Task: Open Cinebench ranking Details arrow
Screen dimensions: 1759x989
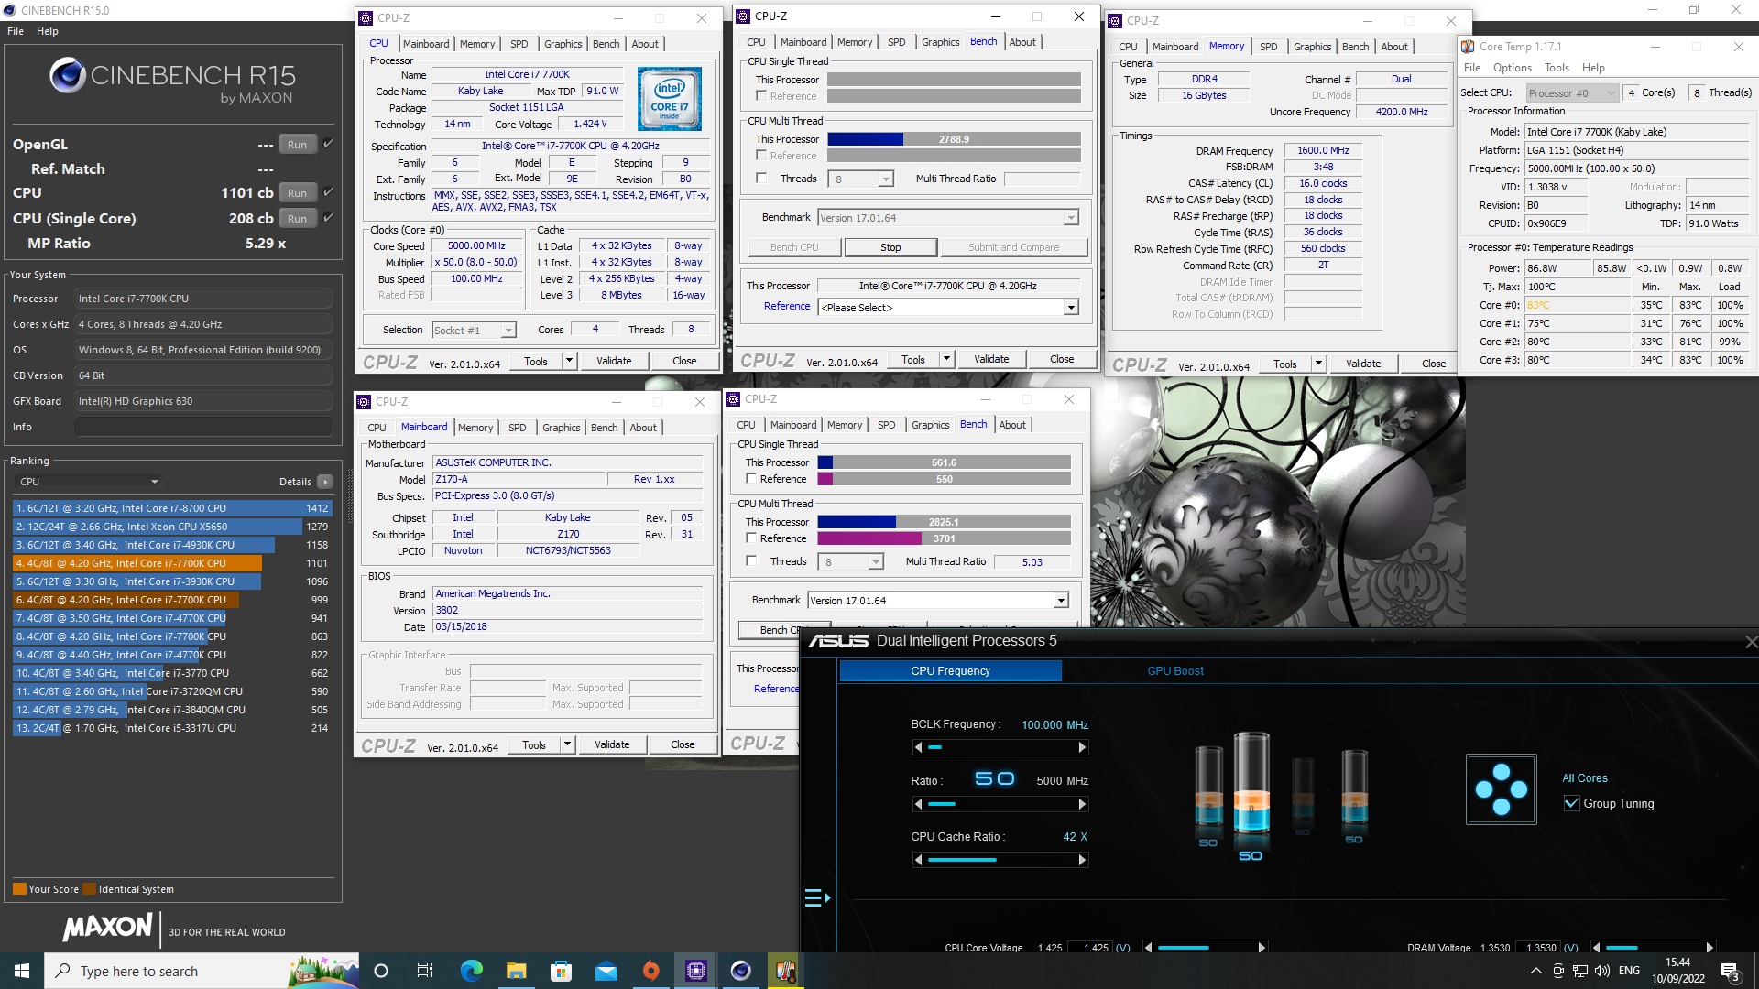Action: click(325, 482)
